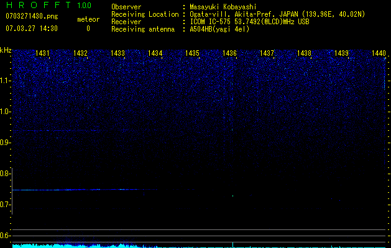391x248 pixels.
Task: Click time marker 1434
Action: tap(155, 53)
